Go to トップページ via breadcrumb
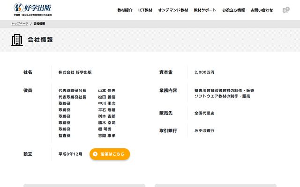The height and width of the screenshot is (187, 300). click(20, 23)
